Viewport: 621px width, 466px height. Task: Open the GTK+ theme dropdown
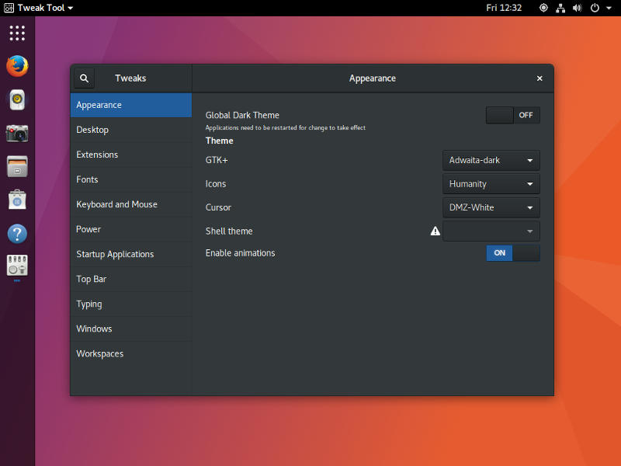491,160
